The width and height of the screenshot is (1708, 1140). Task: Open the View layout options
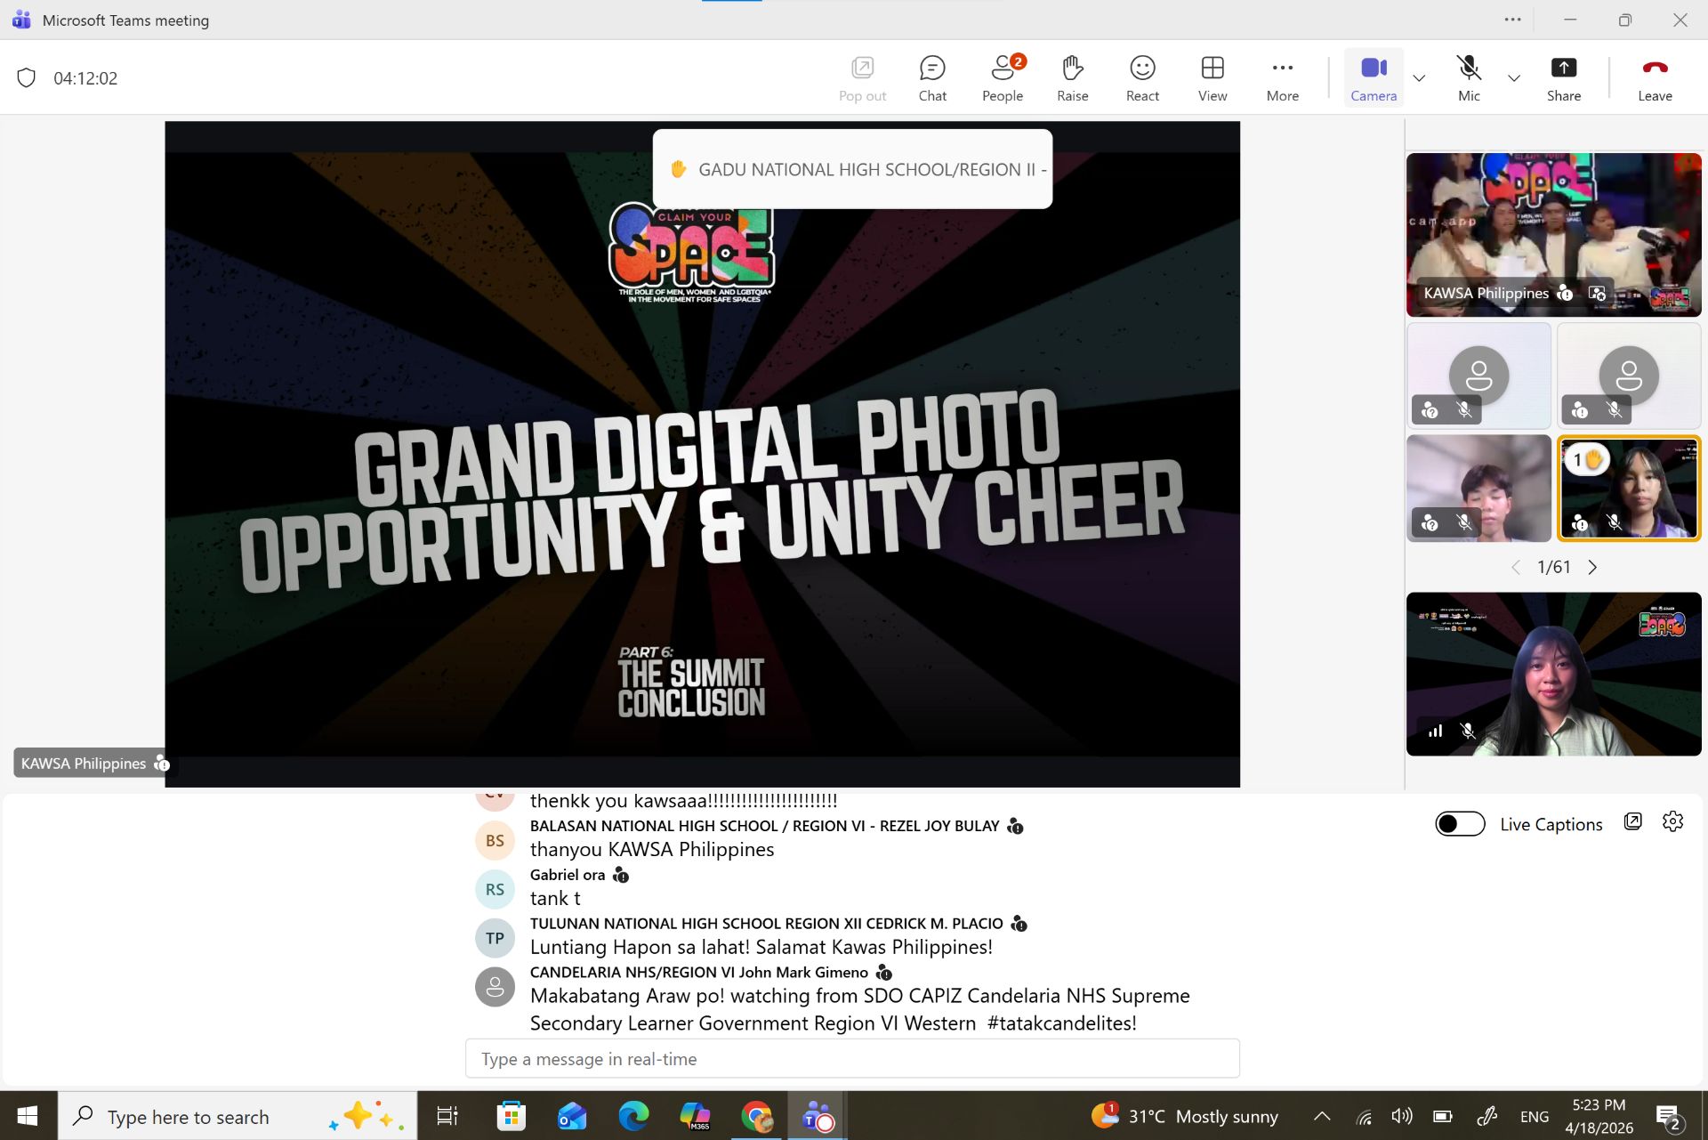[1213, 77]
